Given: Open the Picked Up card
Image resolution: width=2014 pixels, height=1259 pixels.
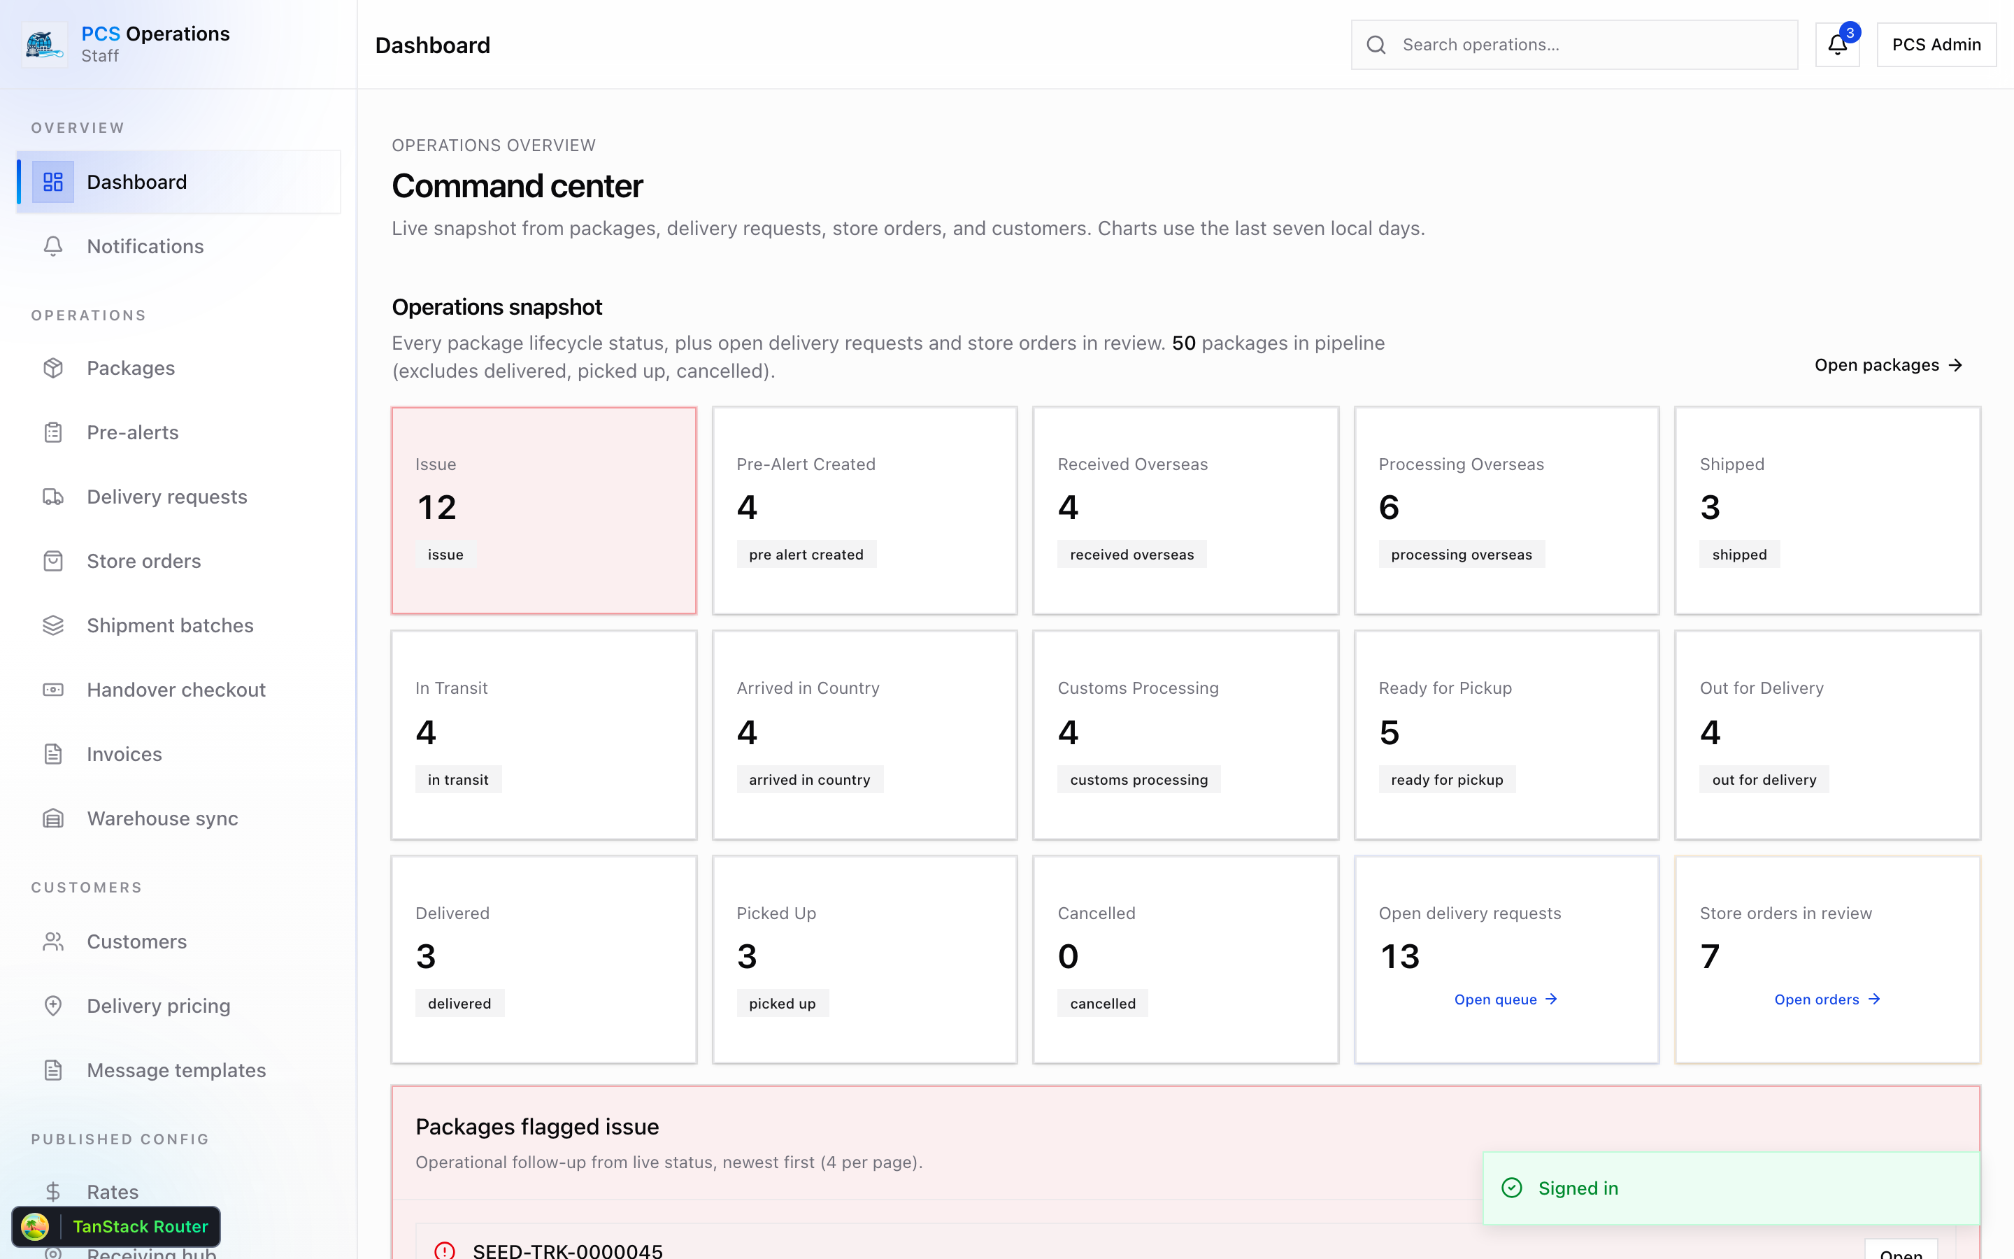Looking at the screenshot, I should pos(864,959).
